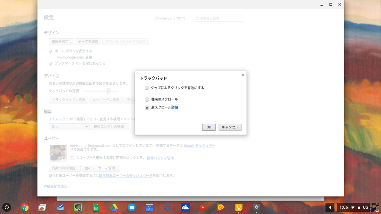Screen dimensions: 381x214
Task: Open Google Keep lightbulb icon
Action: pos(239,207)
